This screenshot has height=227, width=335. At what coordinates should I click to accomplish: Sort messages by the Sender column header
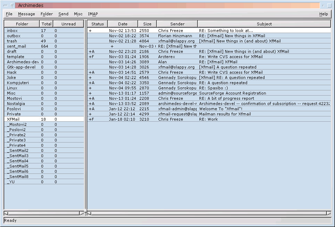point(177,24)
